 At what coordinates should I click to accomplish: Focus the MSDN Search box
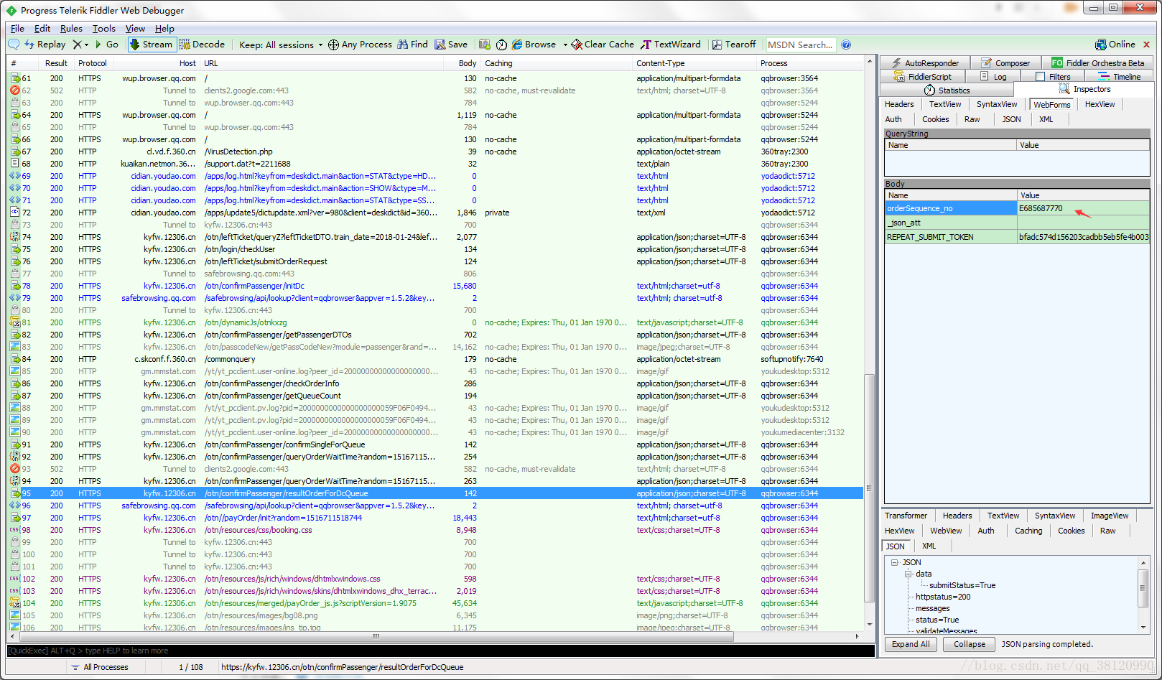point(801,45)
